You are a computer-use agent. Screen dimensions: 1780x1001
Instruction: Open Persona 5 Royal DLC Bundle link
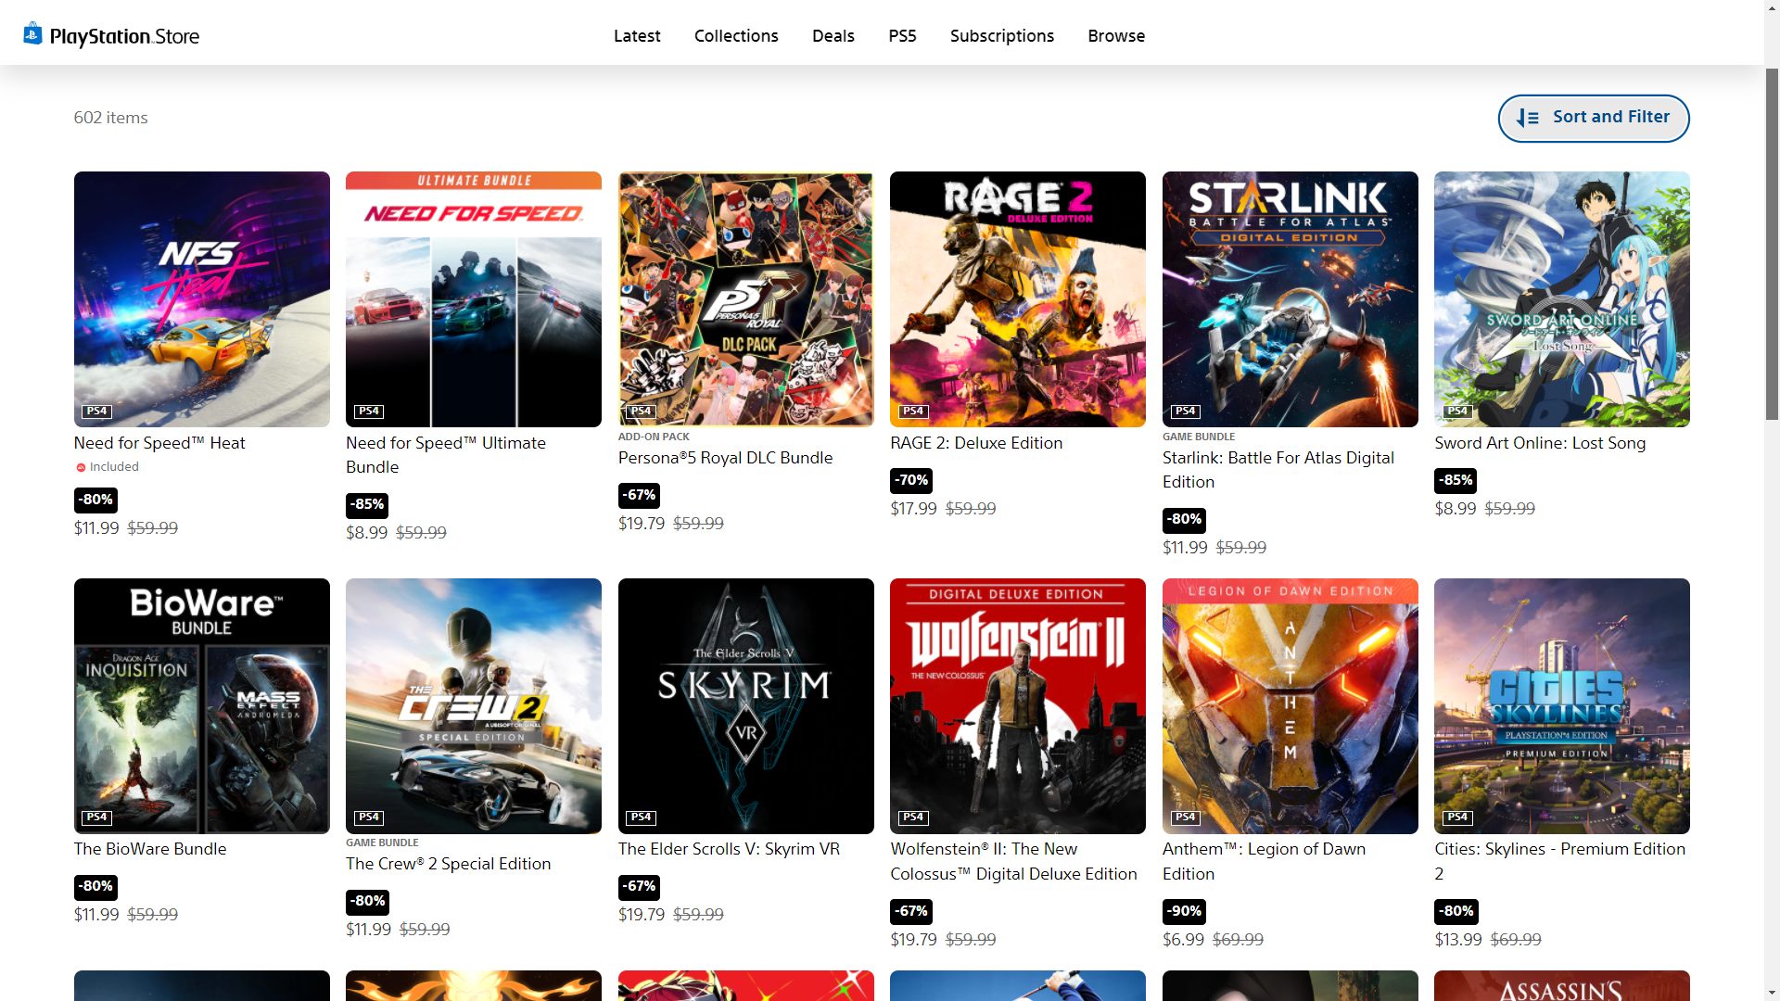[725, 458]
